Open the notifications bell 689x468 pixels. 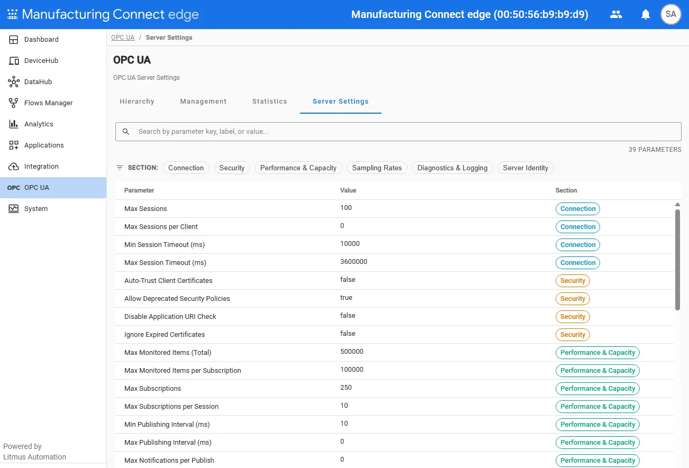coord(646,14)
